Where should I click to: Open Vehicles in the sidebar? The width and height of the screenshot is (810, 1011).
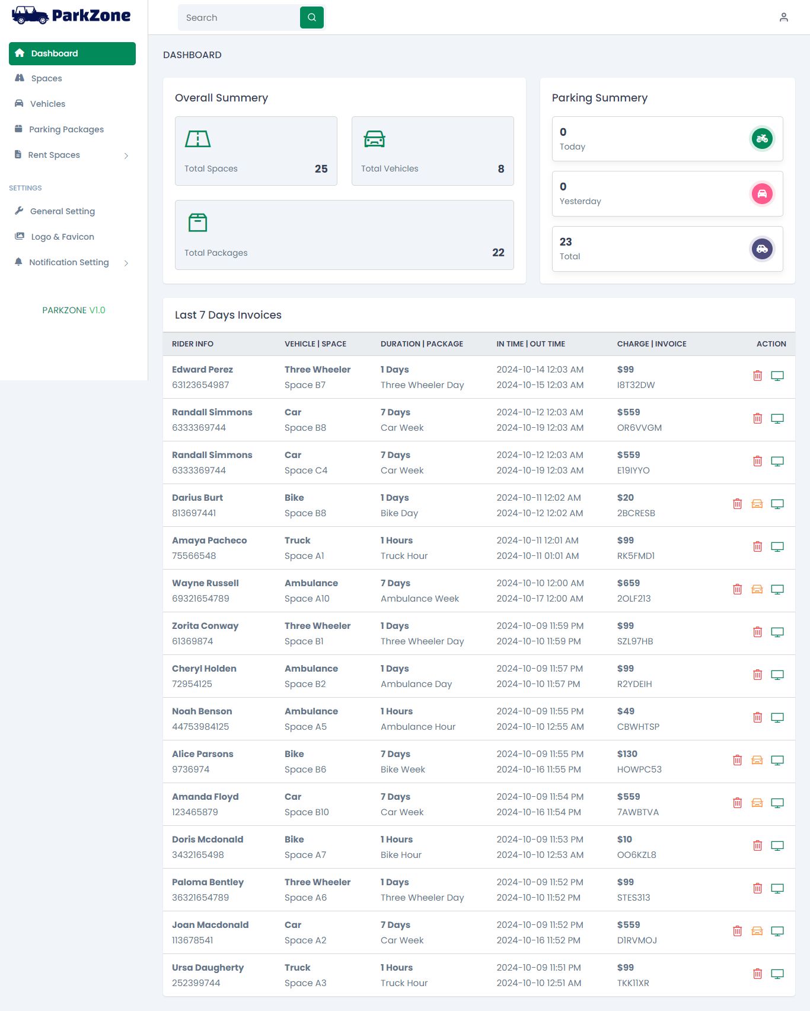click(72, 104)
